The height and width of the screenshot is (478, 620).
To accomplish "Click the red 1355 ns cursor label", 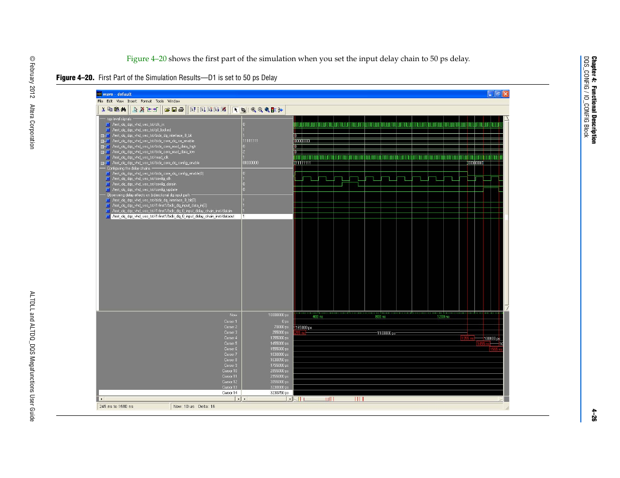I will pos(467,338).
